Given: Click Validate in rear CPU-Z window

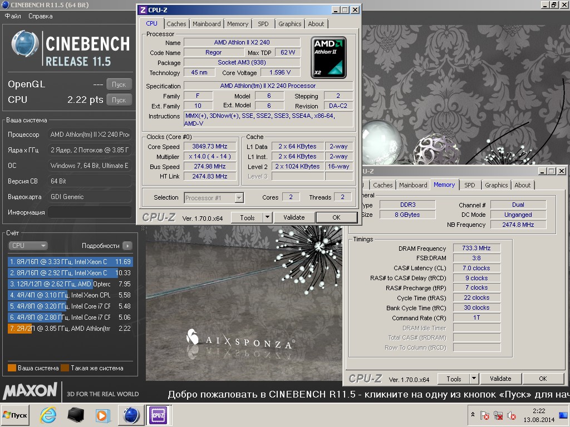Looking at the screenshot, I should click(500, 379).
